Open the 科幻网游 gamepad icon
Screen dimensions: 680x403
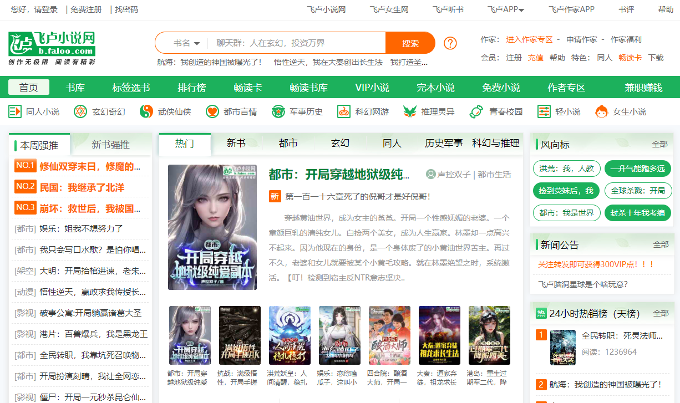pos(344,111)
